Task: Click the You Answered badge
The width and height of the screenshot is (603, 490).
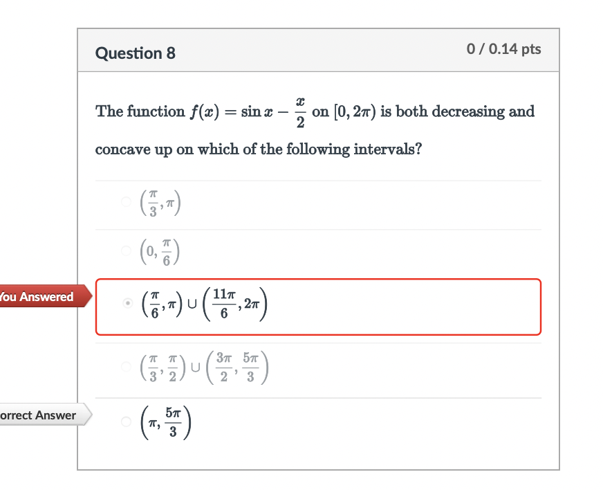Action: [x=36, y=297]
